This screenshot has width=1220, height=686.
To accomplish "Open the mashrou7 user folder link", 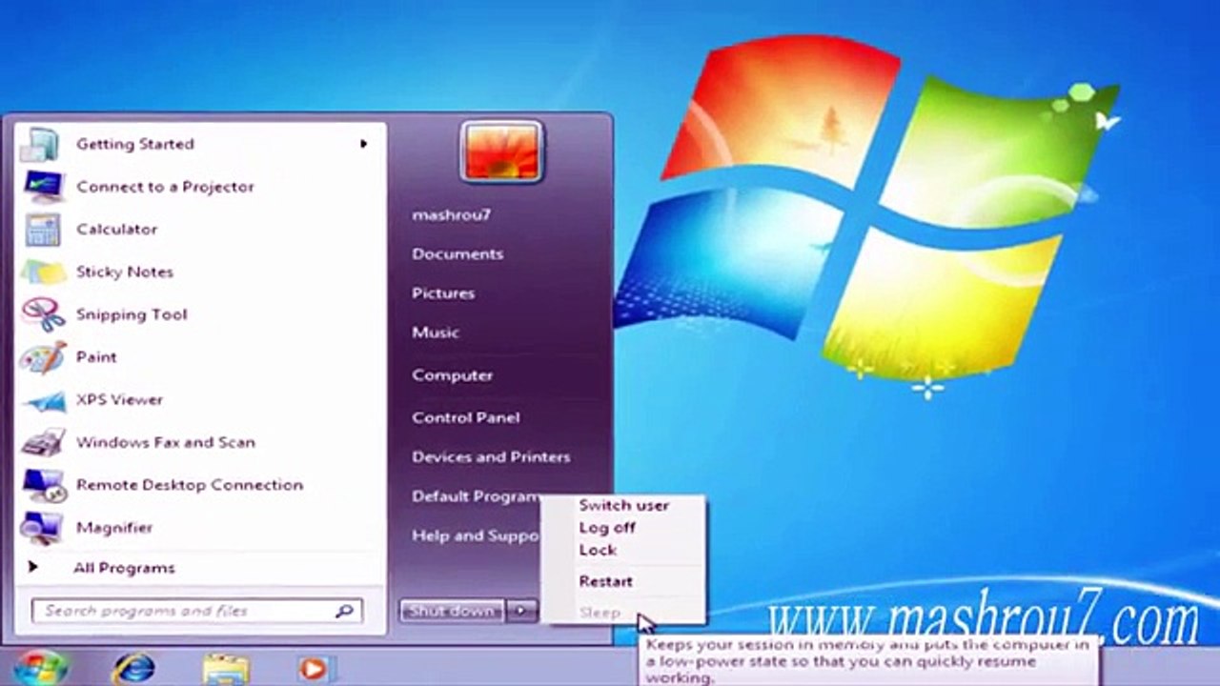I will coord(452,215).
